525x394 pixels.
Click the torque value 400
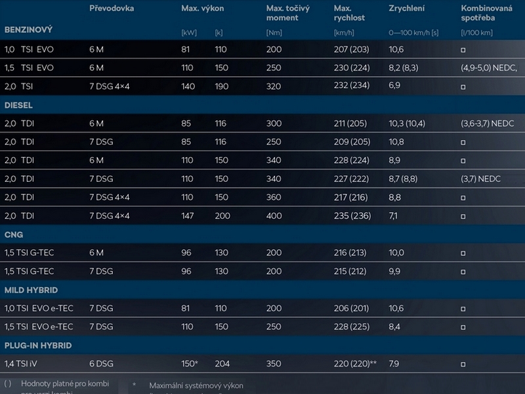(x=274, y=216)
